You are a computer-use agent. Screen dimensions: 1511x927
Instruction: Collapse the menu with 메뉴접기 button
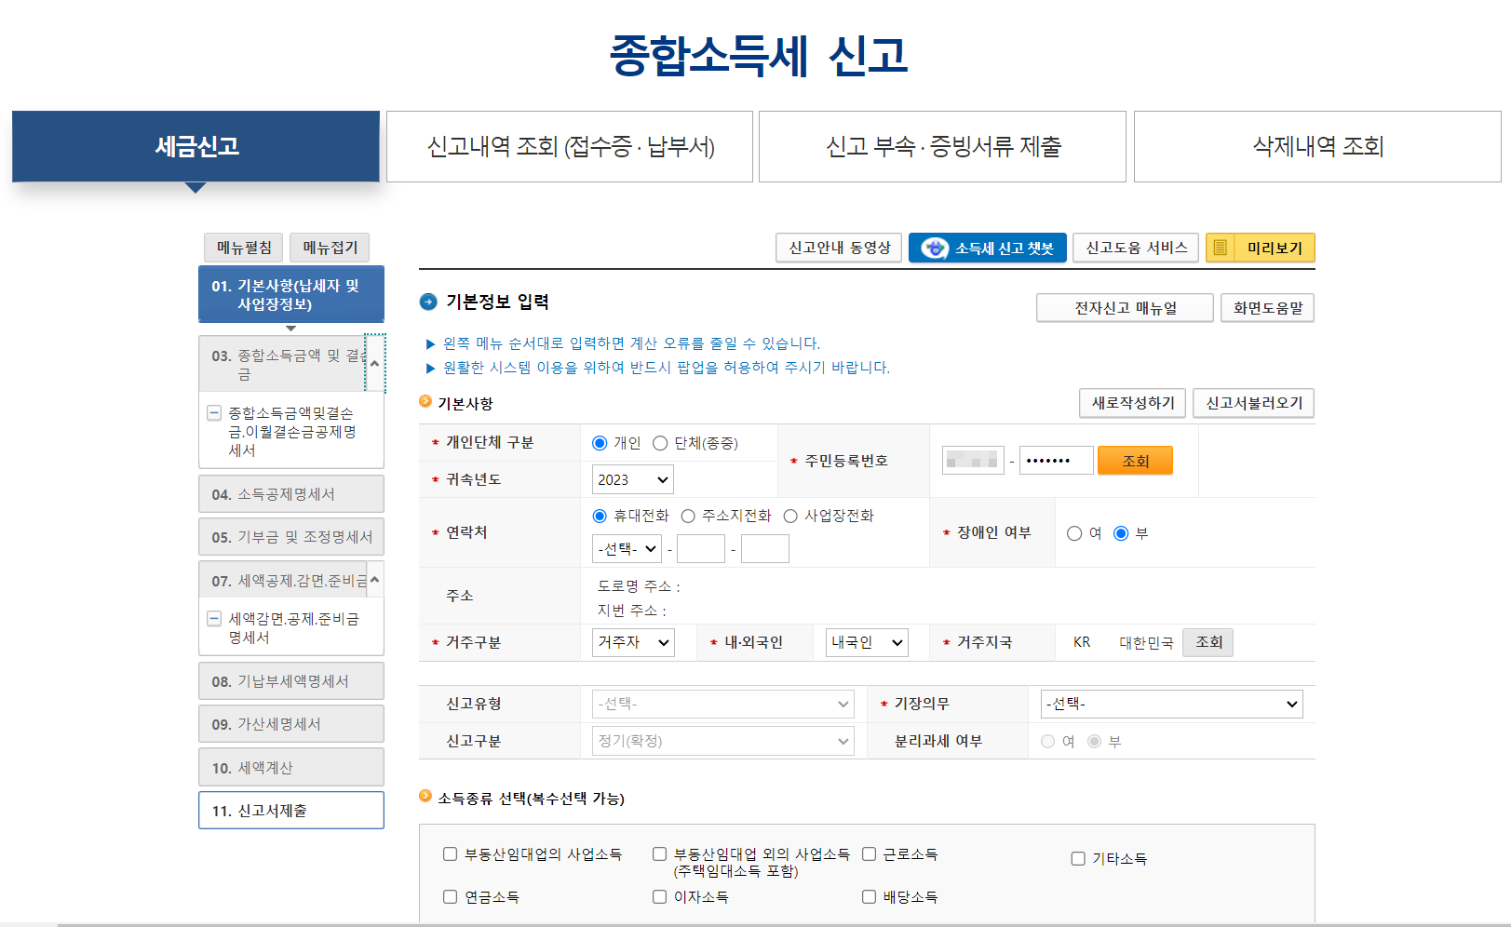click(329, 247)
